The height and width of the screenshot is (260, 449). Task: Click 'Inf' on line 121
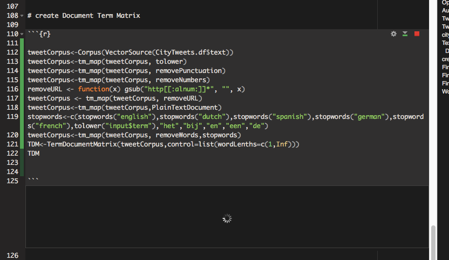(282, 144)
